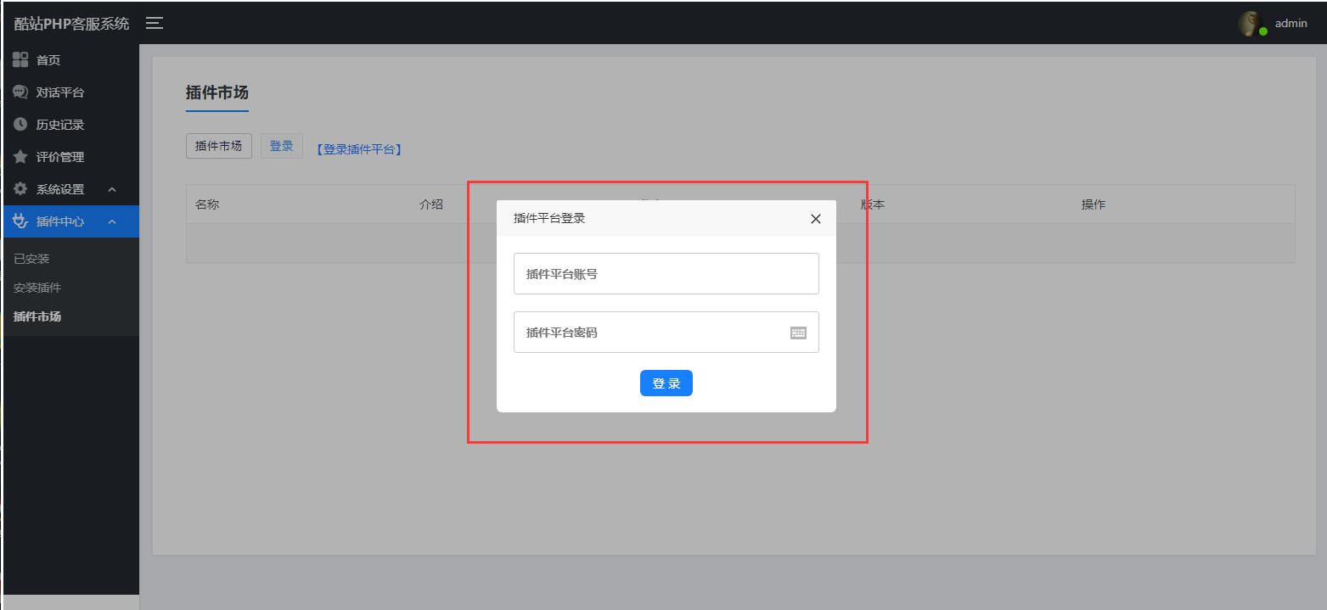
Task: Select 安装插件 in sidebar
Action: coord(37,288)
